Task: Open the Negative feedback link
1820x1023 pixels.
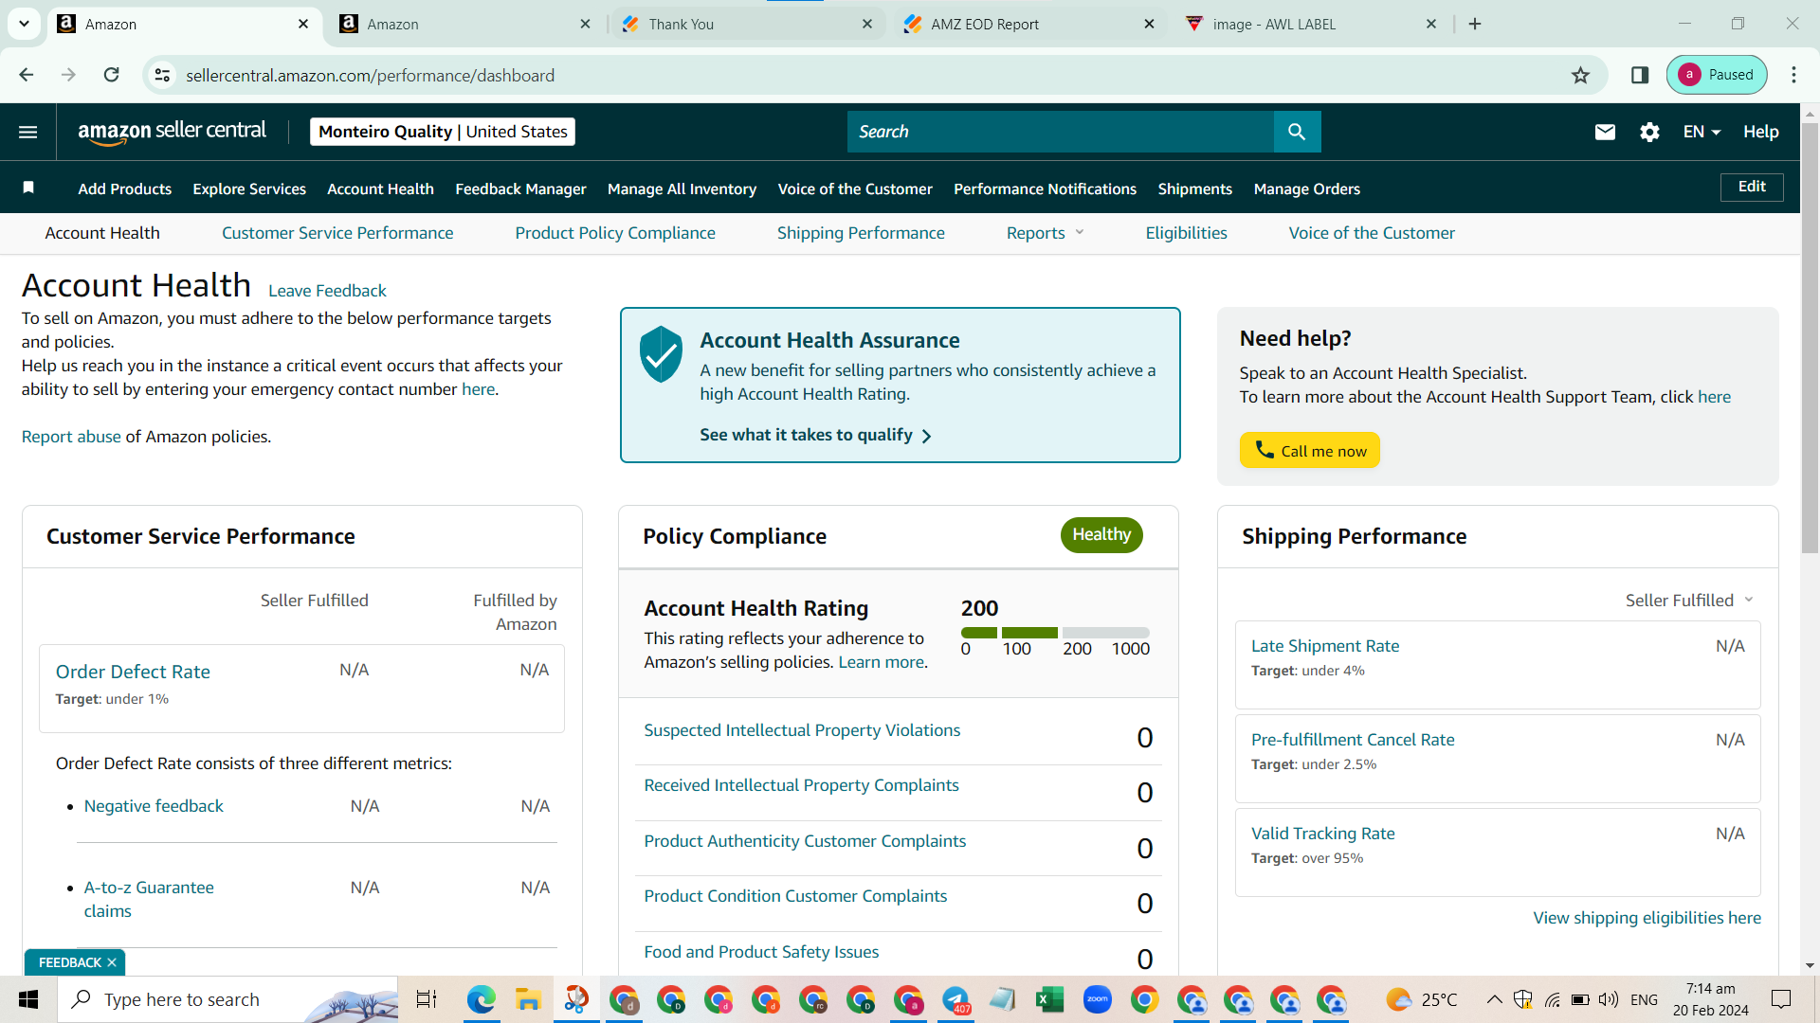Action: [154, 806]
